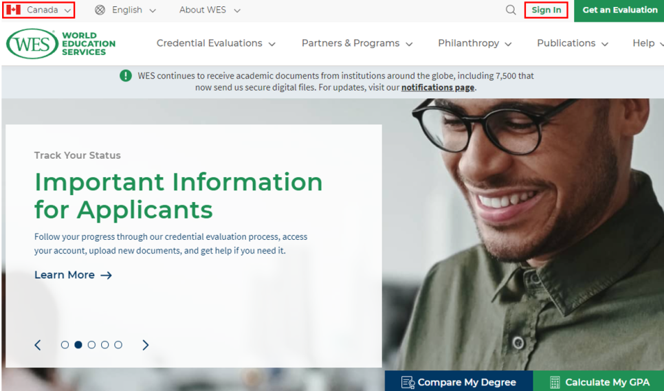664x391 pixels.
Task: Click the green alert exclamation icon
Action: tap(126, 76)
